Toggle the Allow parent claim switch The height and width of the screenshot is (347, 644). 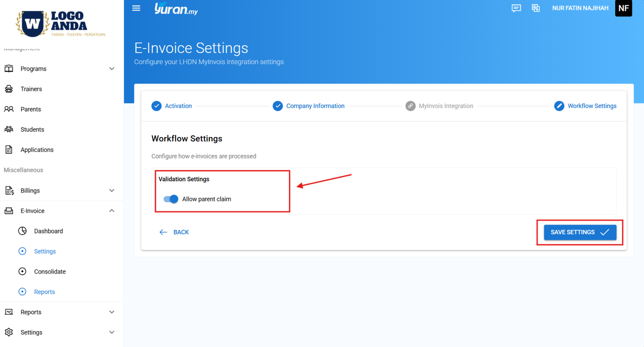click(171, 199)
